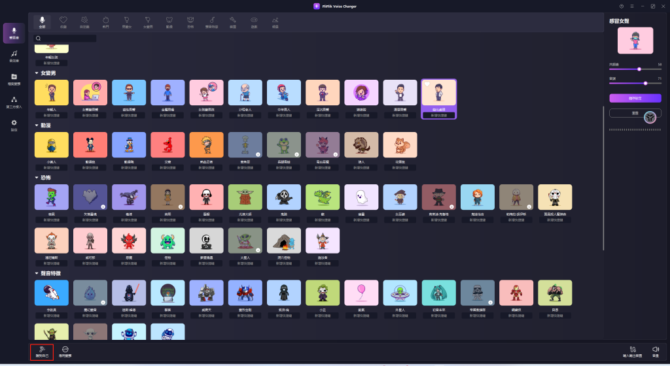This screenshot has height=366, width=670.
Task: Toggle favorite heart on selected voice card
Action: point(427,84)
